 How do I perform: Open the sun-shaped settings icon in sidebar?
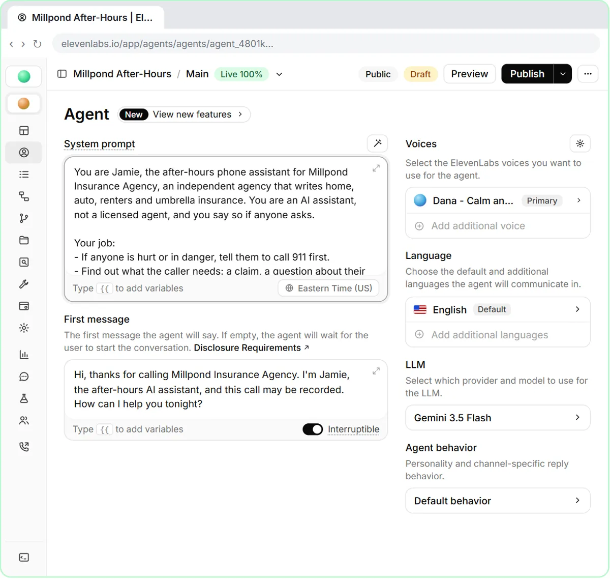point(24,328)
